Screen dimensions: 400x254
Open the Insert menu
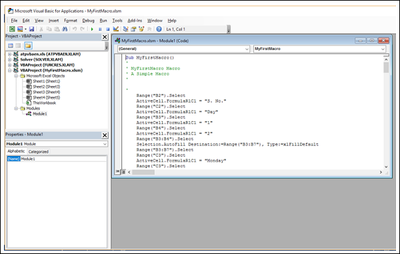[x=53, y=21]
